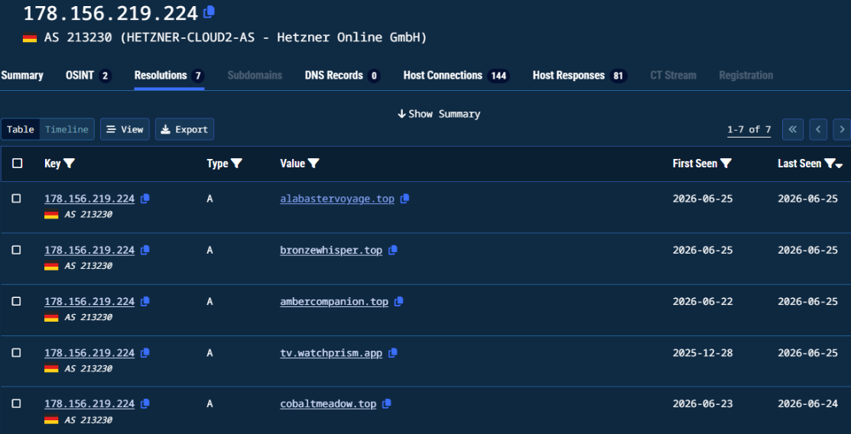Filter by the Value column
This screenshot has width=851, height=434.
313,164
